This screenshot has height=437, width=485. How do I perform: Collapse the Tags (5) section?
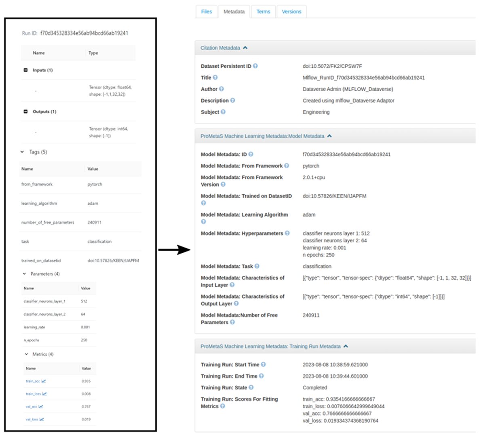(22, 152)
